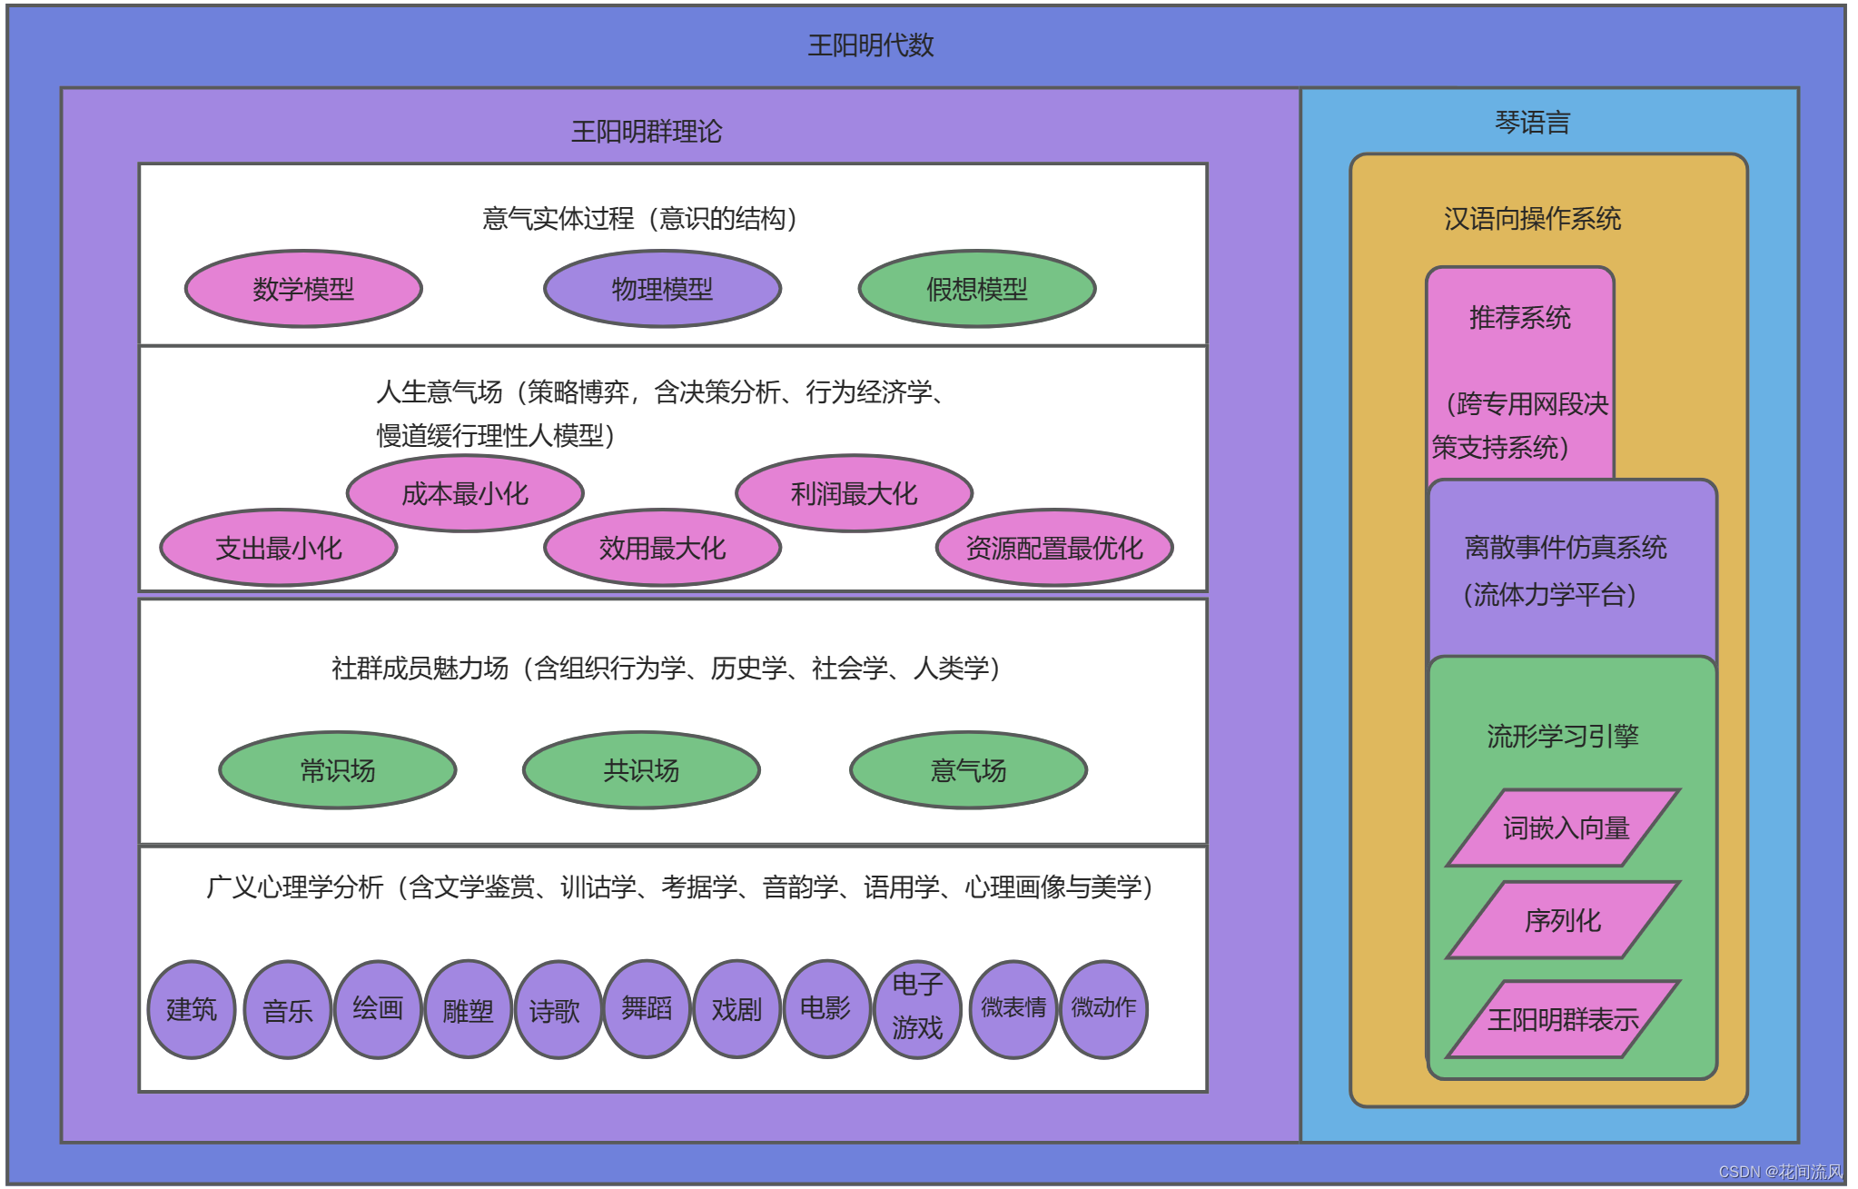
Task: Select the 绘画 circle node
Action: (378, 1009)
